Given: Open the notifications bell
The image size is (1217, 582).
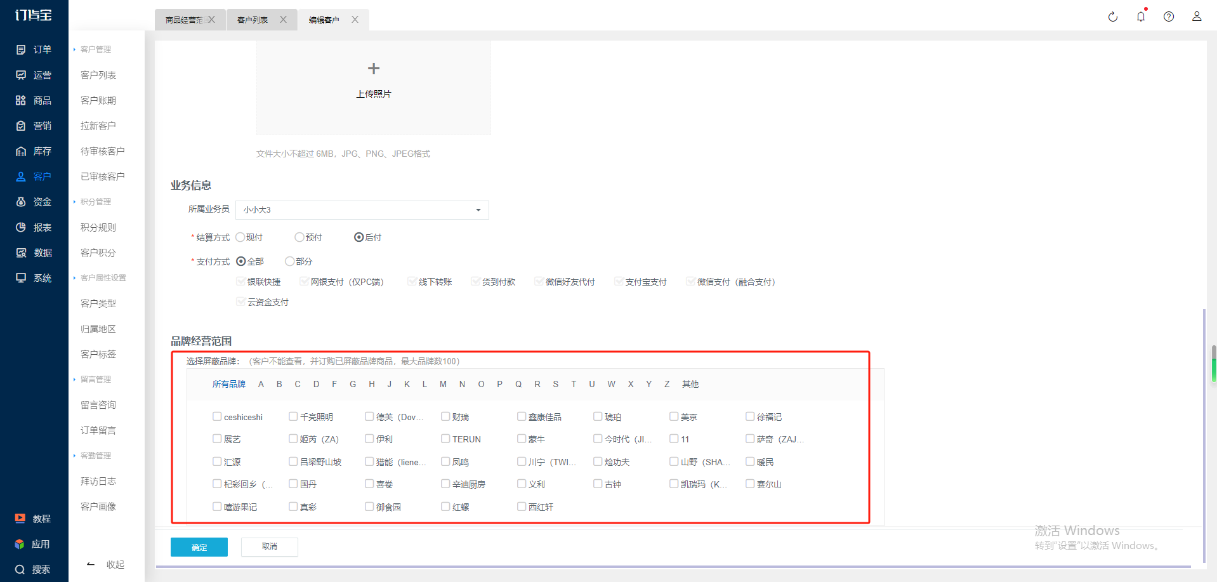Looking at the screenshot, I should (x=1140, y=17).
